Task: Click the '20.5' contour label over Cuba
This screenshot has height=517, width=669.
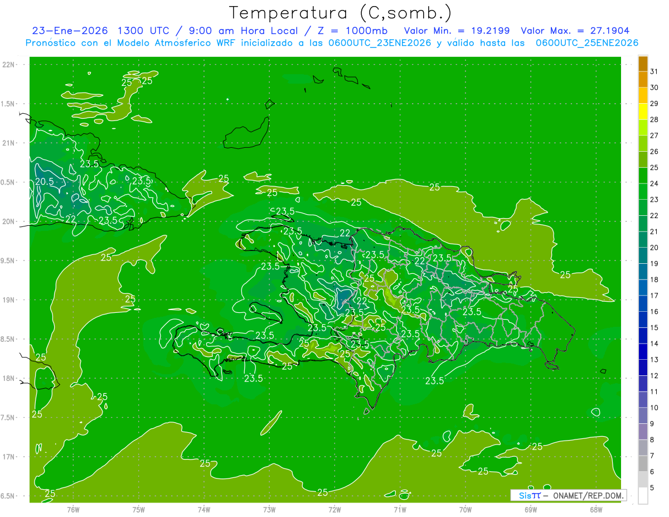Action: point(45,182)
